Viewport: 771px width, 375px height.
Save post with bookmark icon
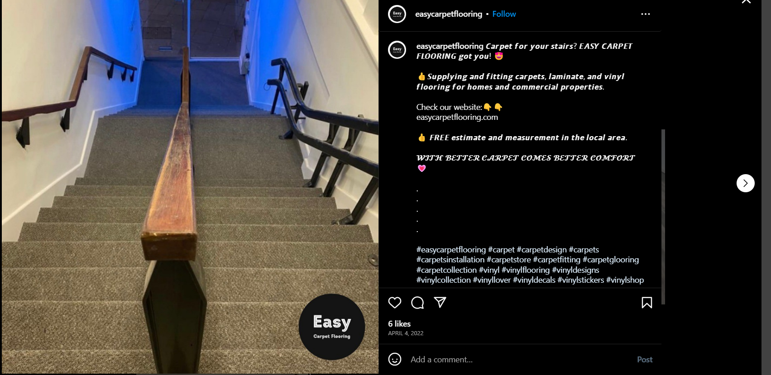point(647,303)
